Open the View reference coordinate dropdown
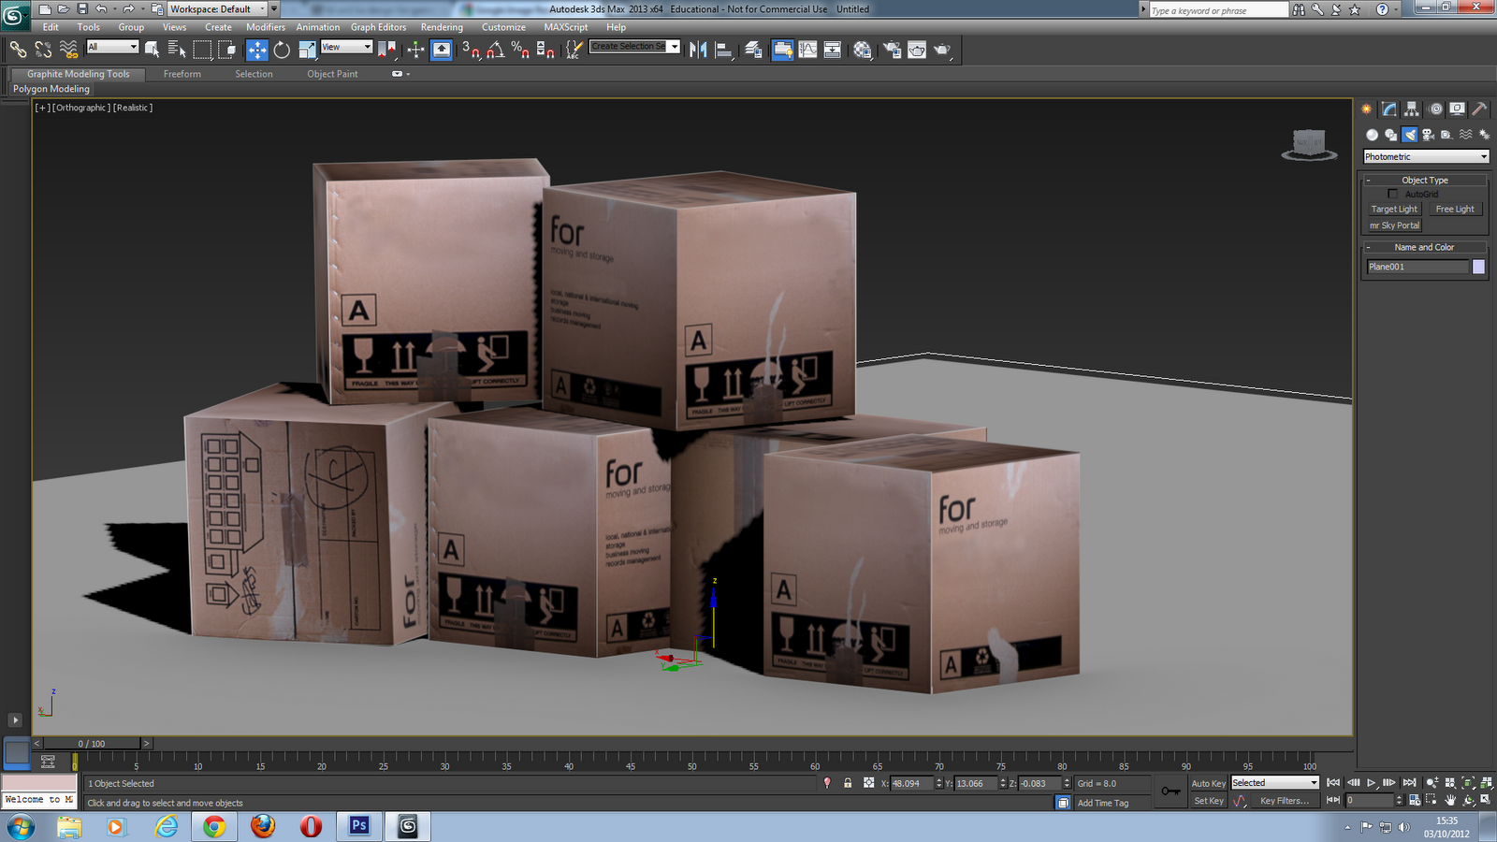The height and width of the screenshot is (842, 1497). coord(346,47)
